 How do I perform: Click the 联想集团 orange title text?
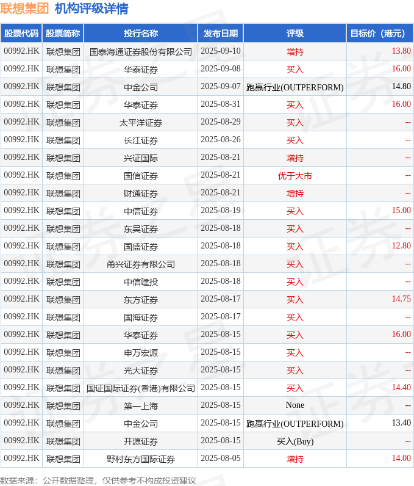tap(24, 9)
